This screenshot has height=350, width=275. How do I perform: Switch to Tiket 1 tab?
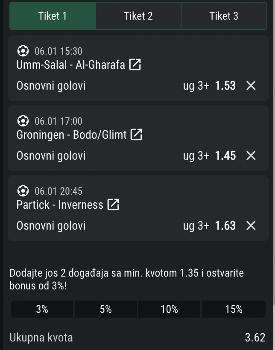pyautogui.click(x=53, y=16)
